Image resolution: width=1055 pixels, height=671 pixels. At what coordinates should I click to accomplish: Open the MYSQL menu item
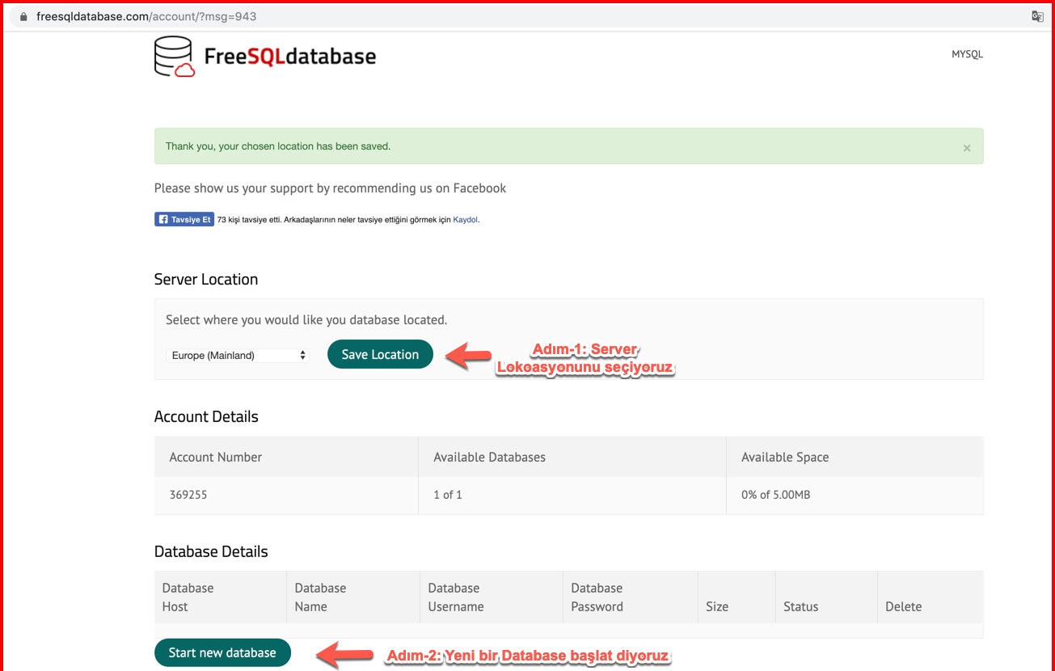coord(967,54)
